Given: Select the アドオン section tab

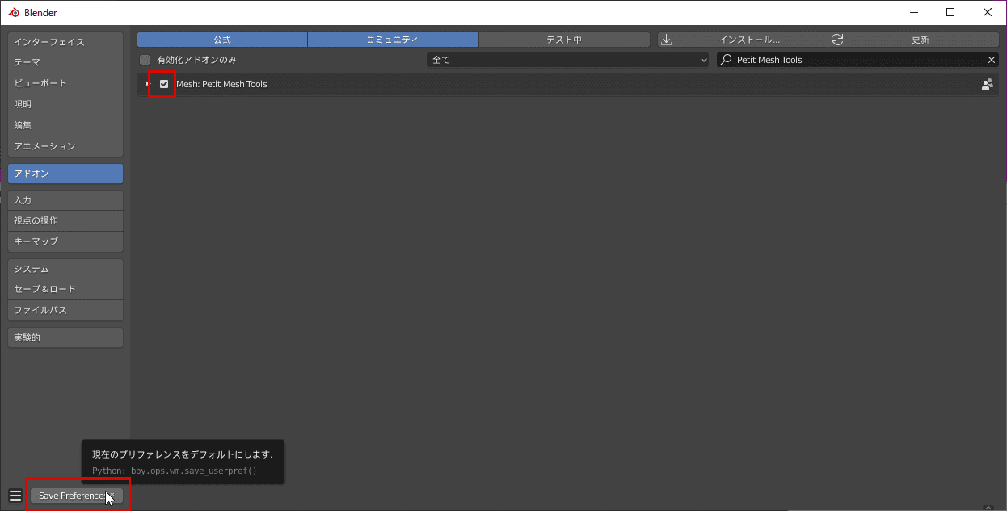Looking at the screenshot, I should (x=65, y=174).
